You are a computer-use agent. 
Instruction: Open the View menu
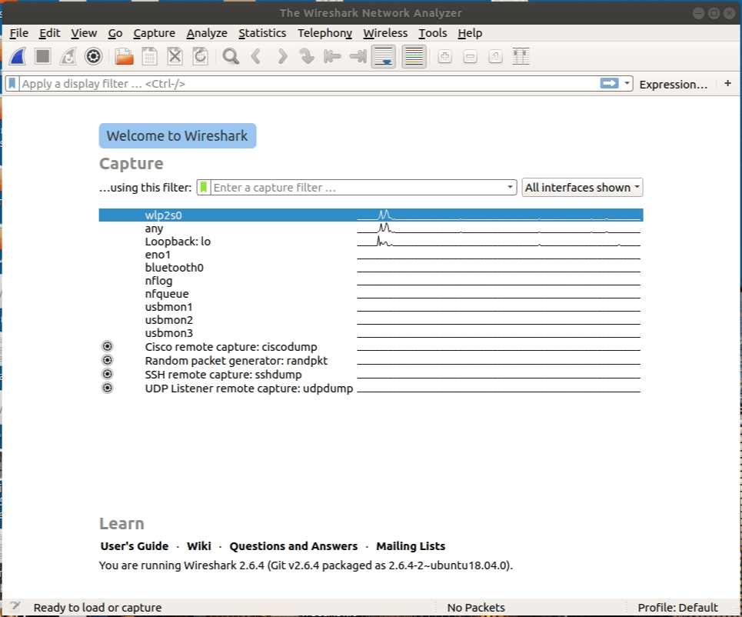[84, 33]
